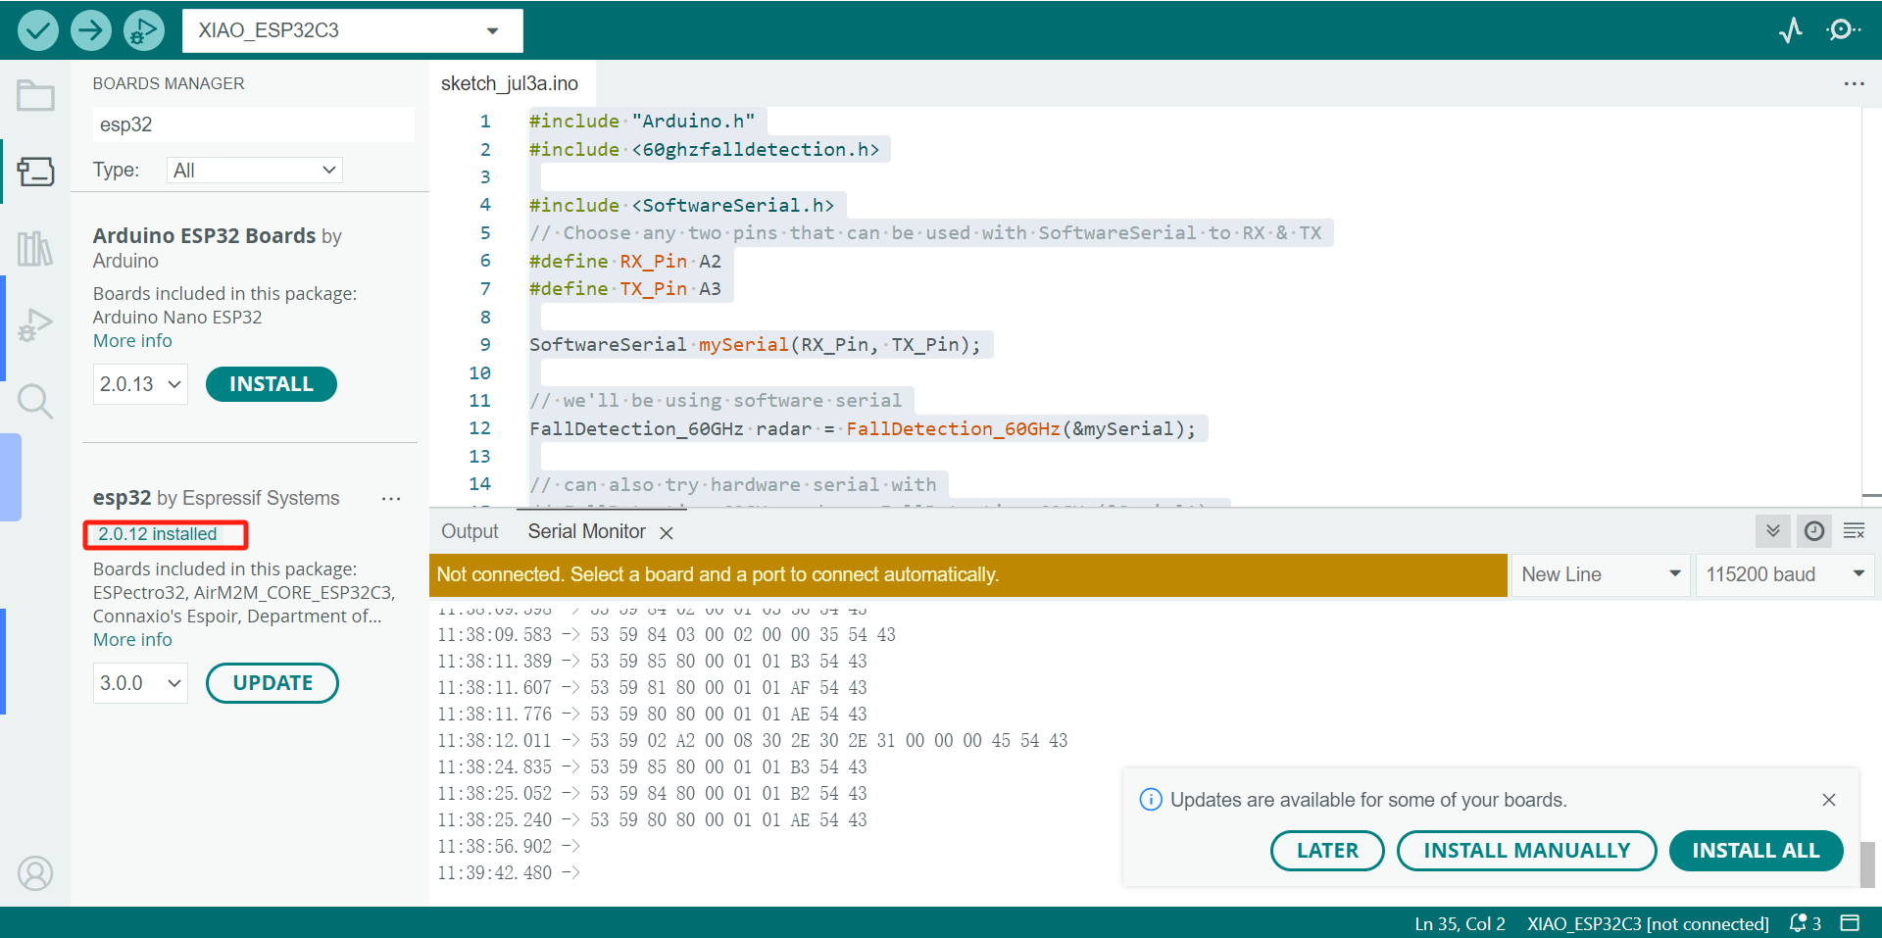Open the Sketchbook folder sidebar icon
Viewport: 1882px width, 938px height.
[x=35, y=95]
